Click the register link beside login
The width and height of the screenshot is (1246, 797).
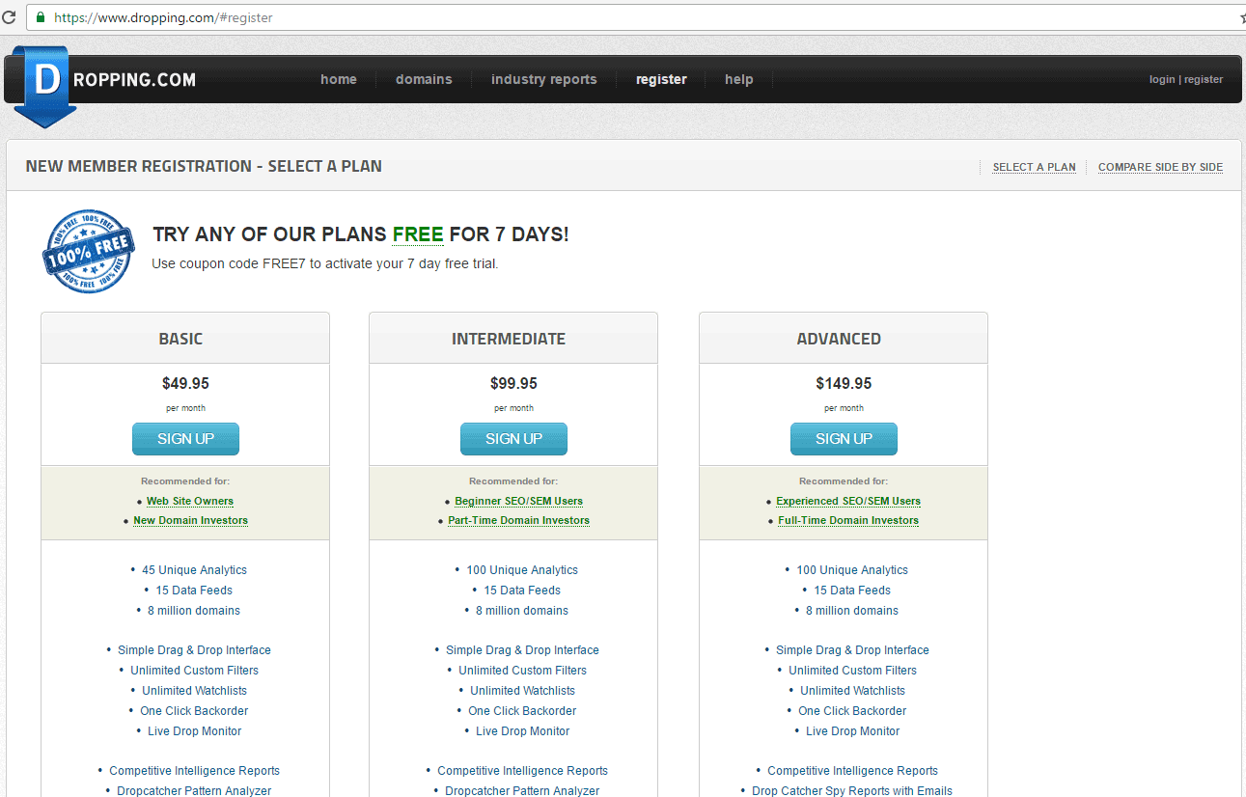click(1204, 79)
